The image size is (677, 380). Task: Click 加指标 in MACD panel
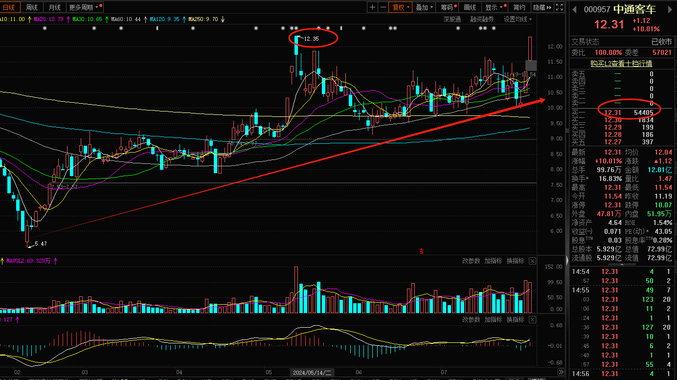[493, 319]
